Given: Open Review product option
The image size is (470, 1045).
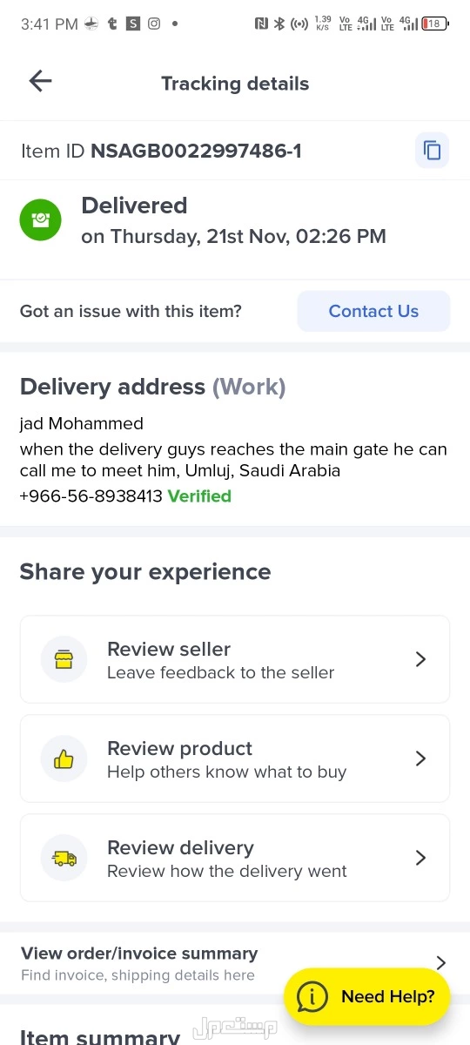Looking at the screenshot, I should (235, 758).
